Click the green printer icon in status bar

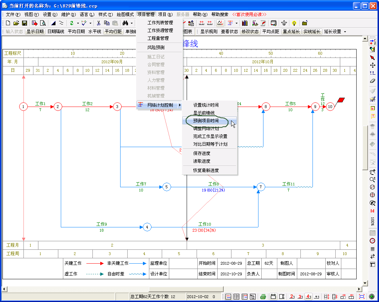(263, 296)
